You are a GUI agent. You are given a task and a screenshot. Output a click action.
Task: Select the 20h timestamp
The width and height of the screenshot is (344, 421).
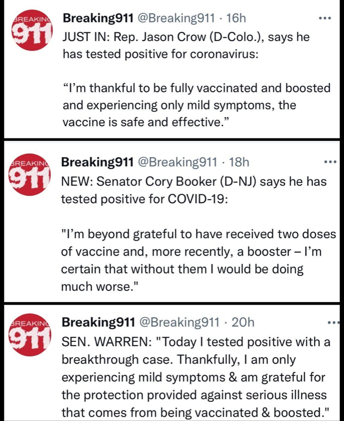pyautogui.click(x=243, y=323)
